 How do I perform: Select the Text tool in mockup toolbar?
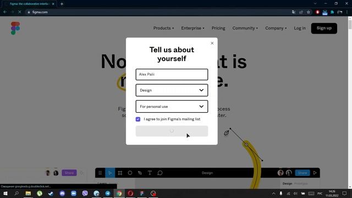coord(150,173)
